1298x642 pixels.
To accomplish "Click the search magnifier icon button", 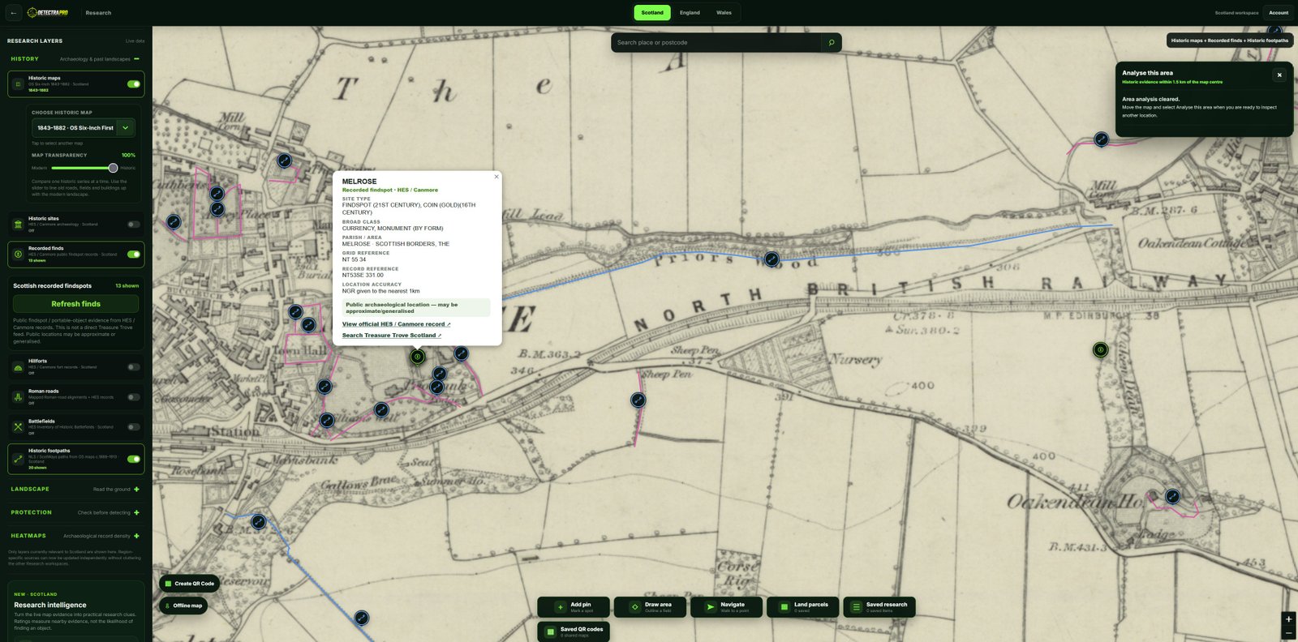I will point(831,43).
